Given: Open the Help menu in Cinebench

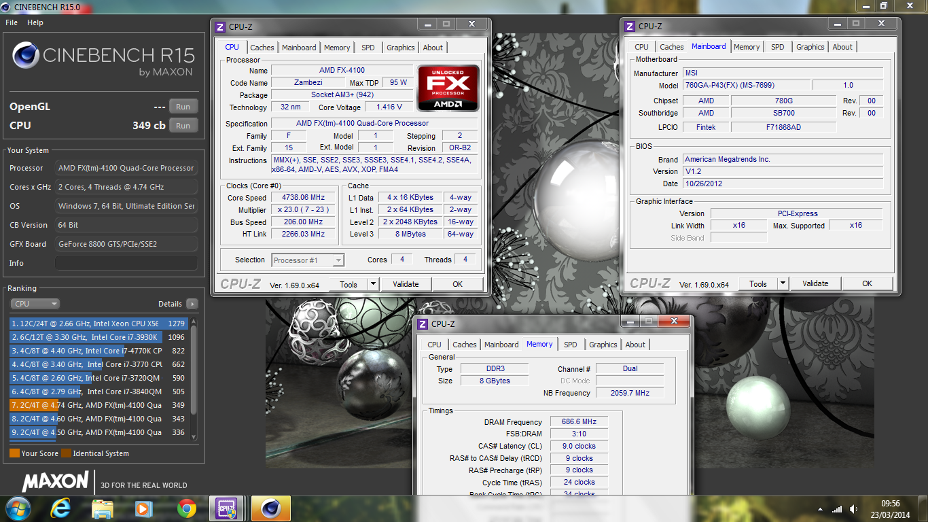Looking at the screenshot, I should coord(35,22).
